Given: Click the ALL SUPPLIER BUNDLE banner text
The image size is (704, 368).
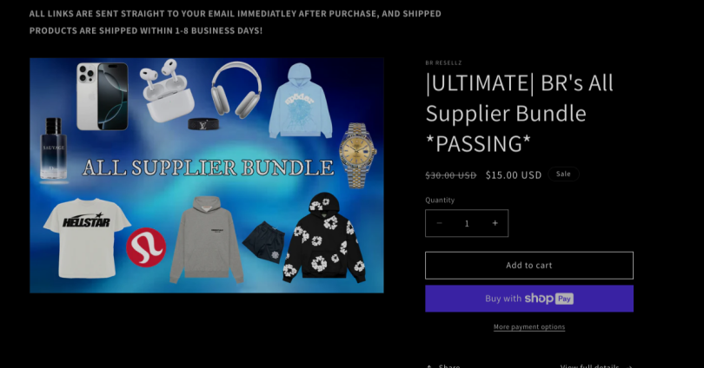Looking at the screenshot, I should [x=208, y=168].
